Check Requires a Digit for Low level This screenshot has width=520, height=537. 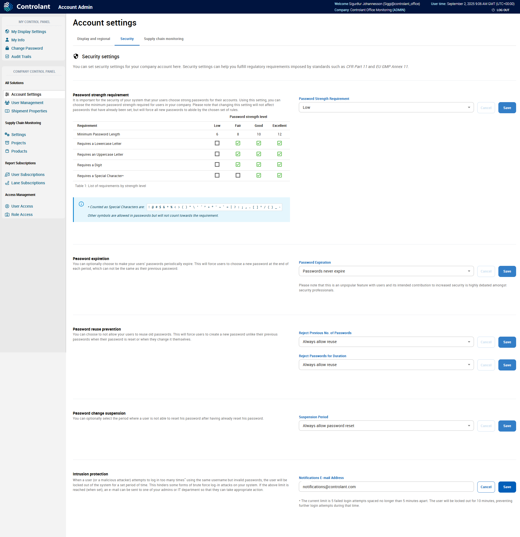click(x=217, y=165)
